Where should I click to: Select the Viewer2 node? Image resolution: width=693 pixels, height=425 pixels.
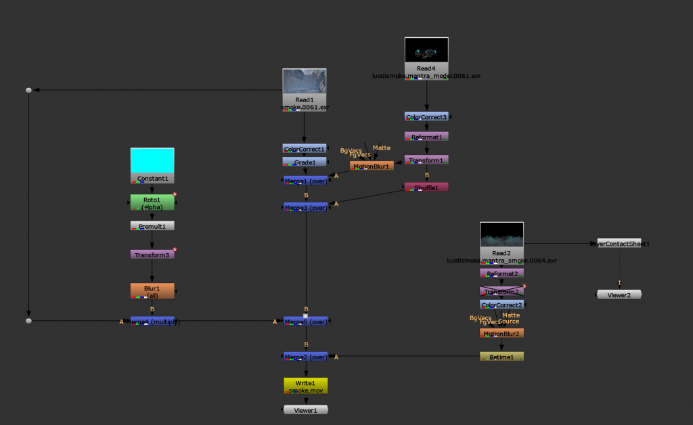(x=619, y=294)
